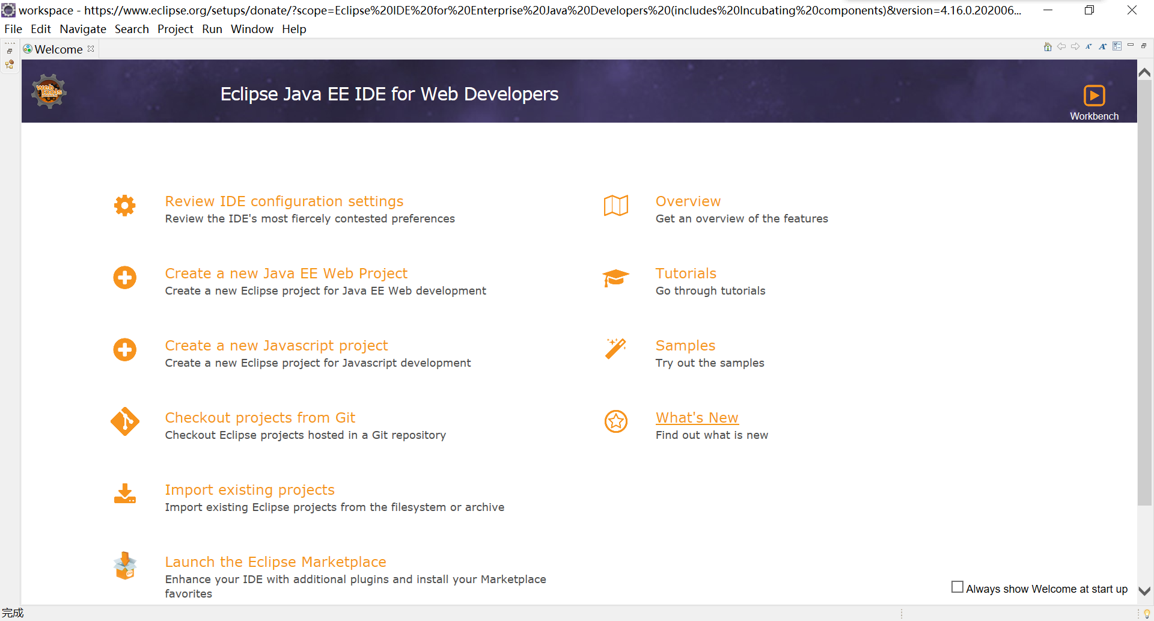Click text 'Try out the samples'
1154x621 pixels.
coord(710,363)
